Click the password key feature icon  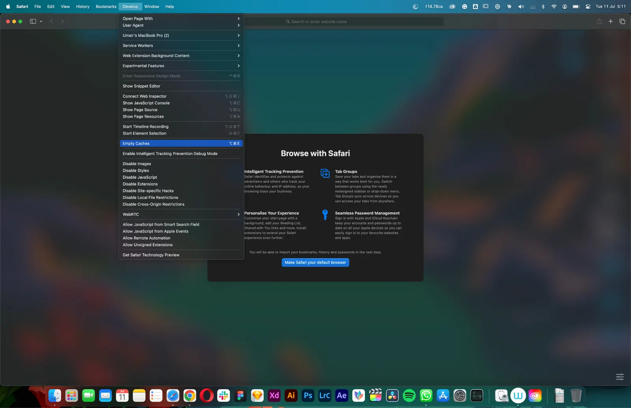click(x=325, y=215)
